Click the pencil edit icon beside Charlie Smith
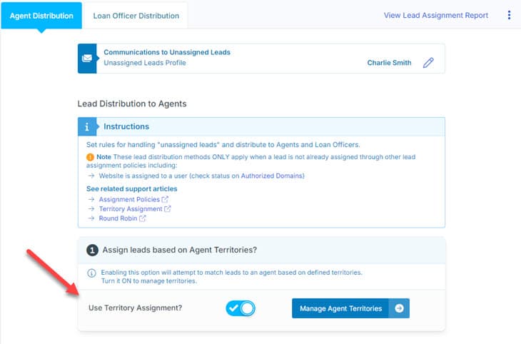The image size is (521, 344). click(428, 63)
